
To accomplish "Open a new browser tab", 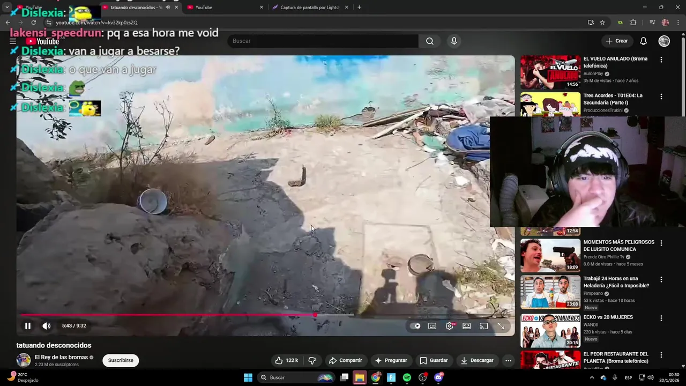I will (359, 8).
